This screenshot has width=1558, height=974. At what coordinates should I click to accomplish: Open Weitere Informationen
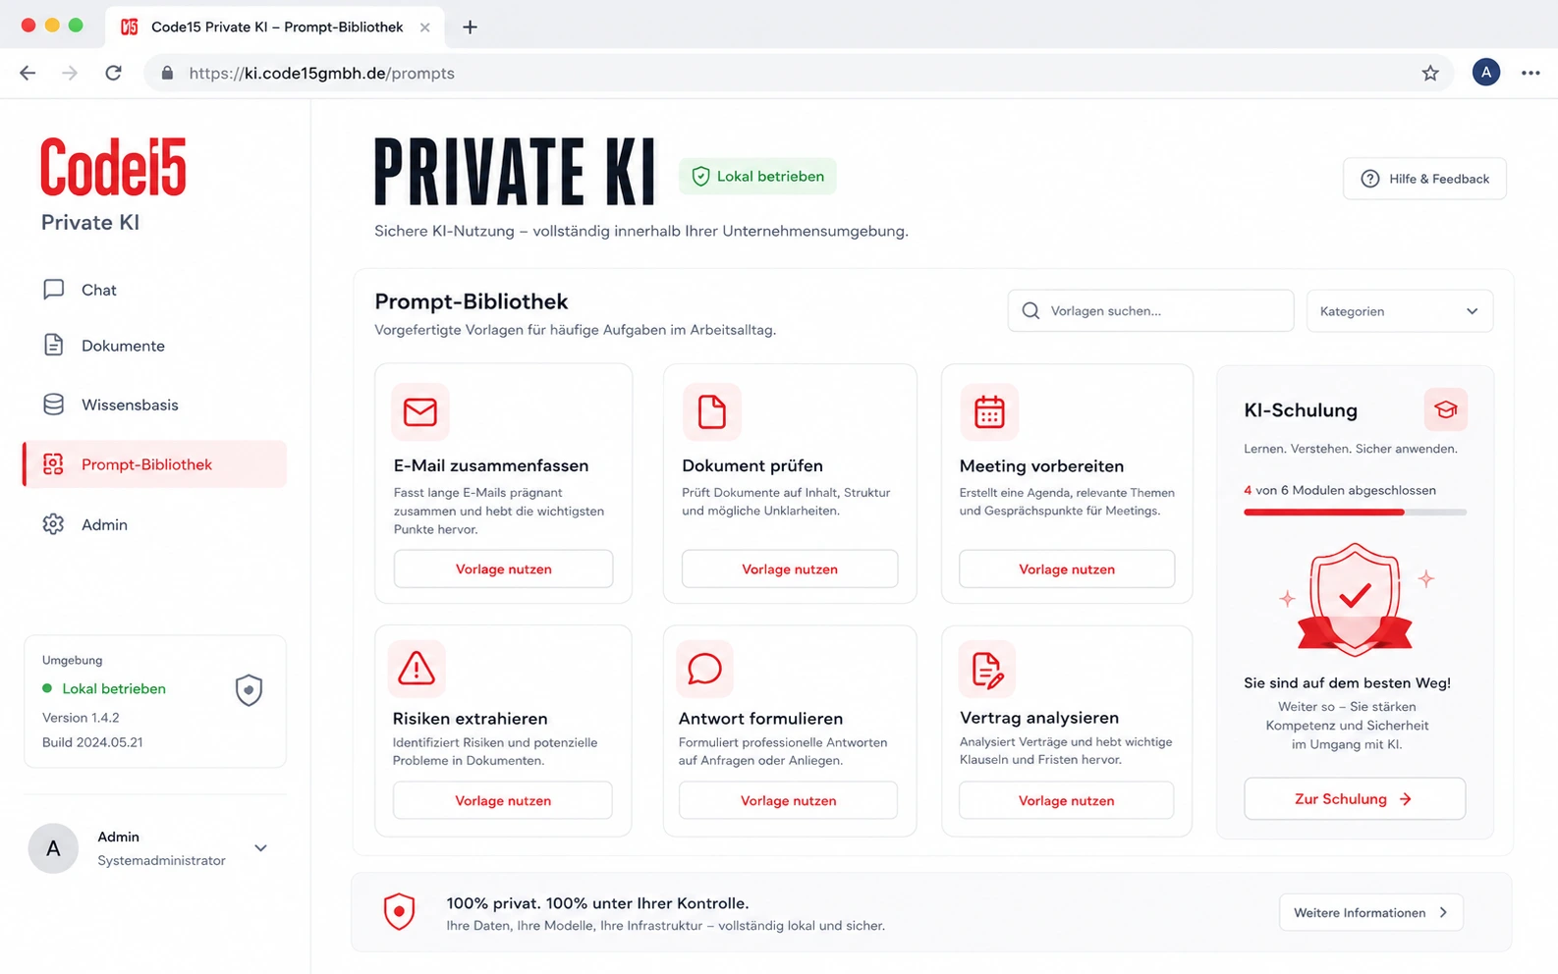(x=1371, y=912)
